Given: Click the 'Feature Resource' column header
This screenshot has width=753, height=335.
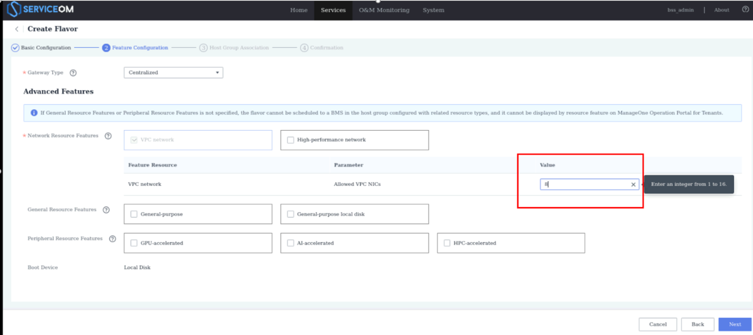Looking at the screenshot, I should 153,165.
